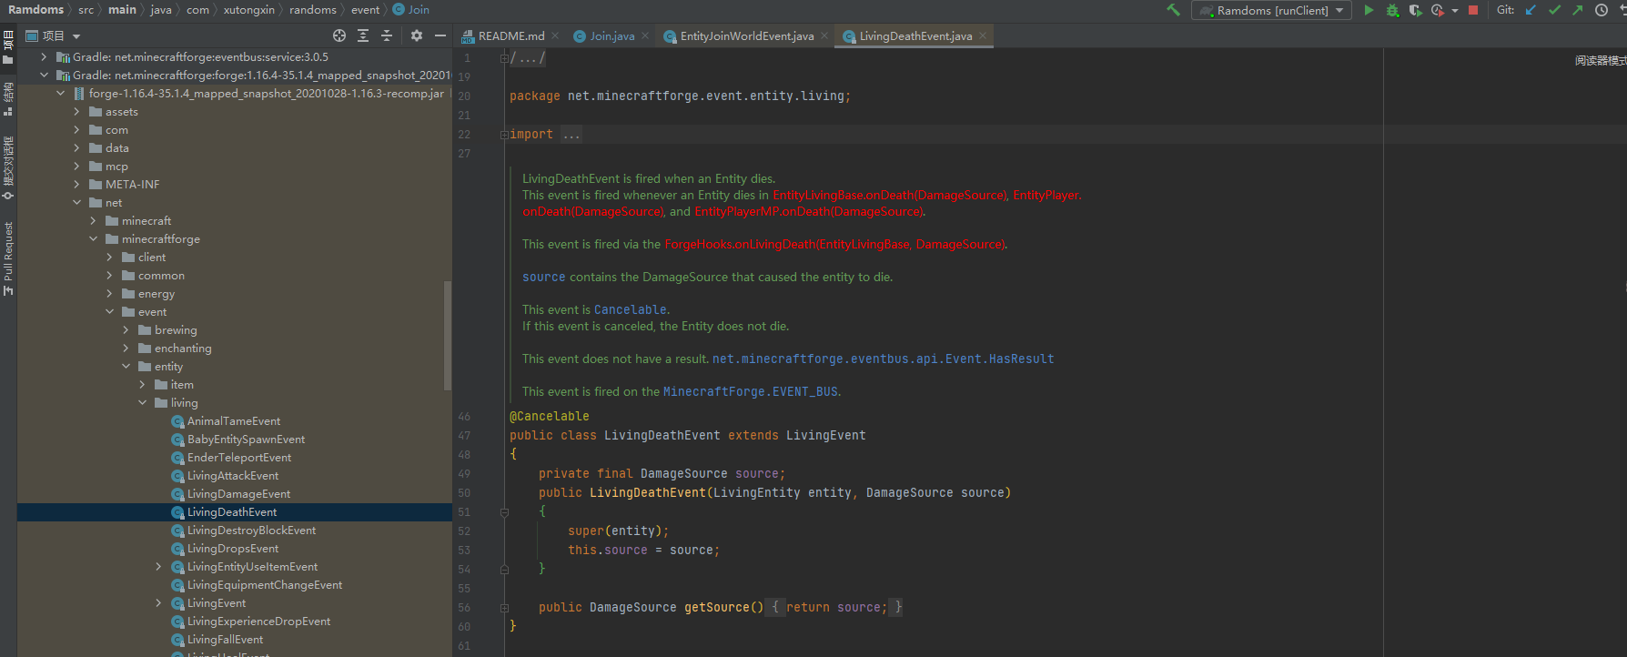
Task: Select the LivingDeathEvent.java tab
Action: pyautogui.click(x=915, y=36)
